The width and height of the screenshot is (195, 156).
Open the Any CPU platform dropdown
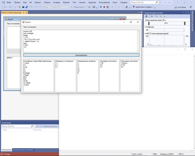tap(61, 7)
